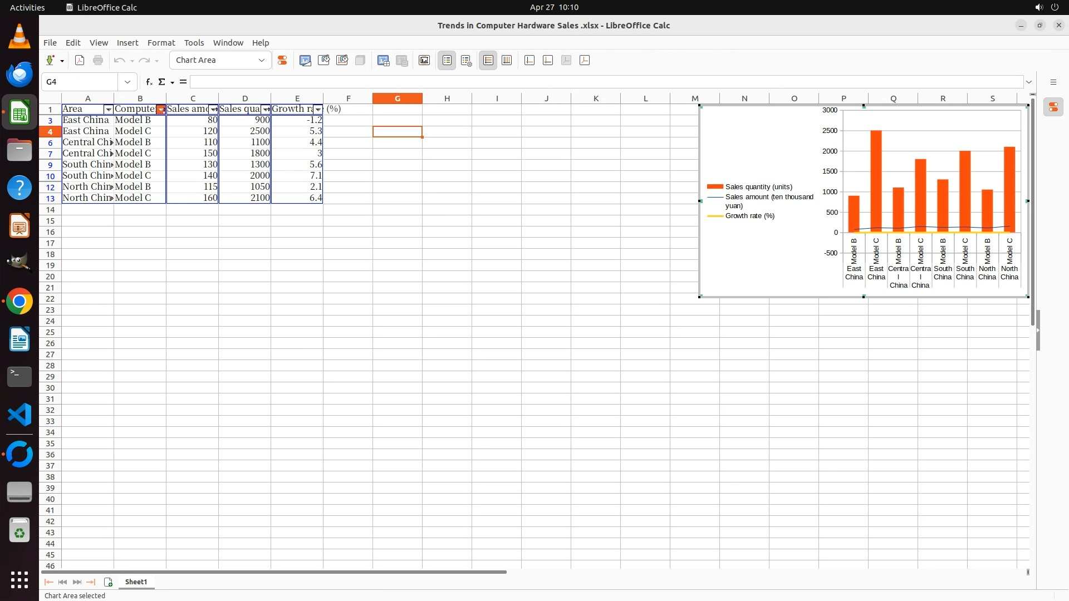
Task: Toggle Horizontal Grids display
Action: (488, 61)
